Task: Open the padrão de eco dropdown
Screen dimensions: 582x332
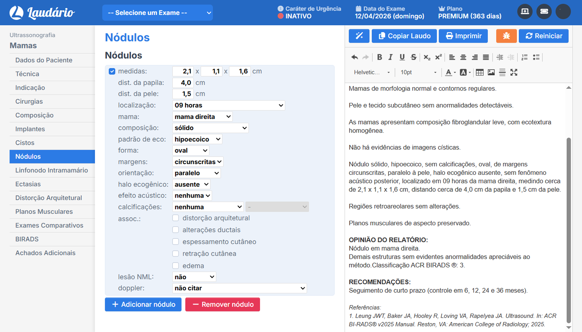Action: tap(197, 139)
